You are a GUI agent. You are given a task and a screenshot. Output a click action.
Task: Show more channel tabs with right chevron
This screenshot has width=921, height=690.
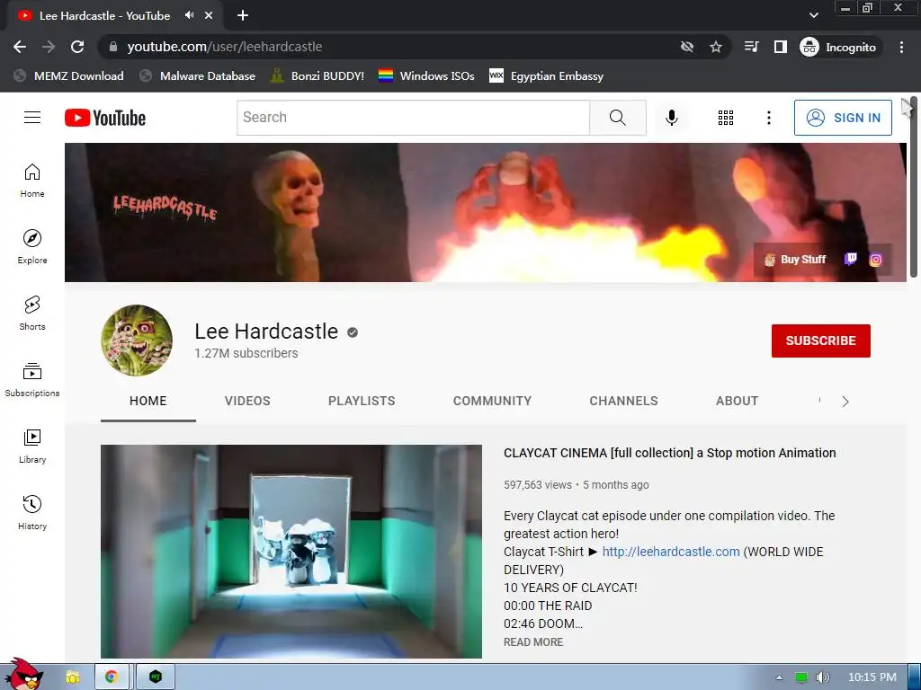pos(845,402)
